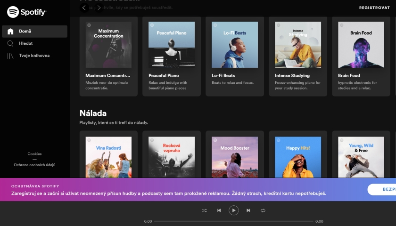Open Lo-Fi Beats playlist cover

[235, 45]
